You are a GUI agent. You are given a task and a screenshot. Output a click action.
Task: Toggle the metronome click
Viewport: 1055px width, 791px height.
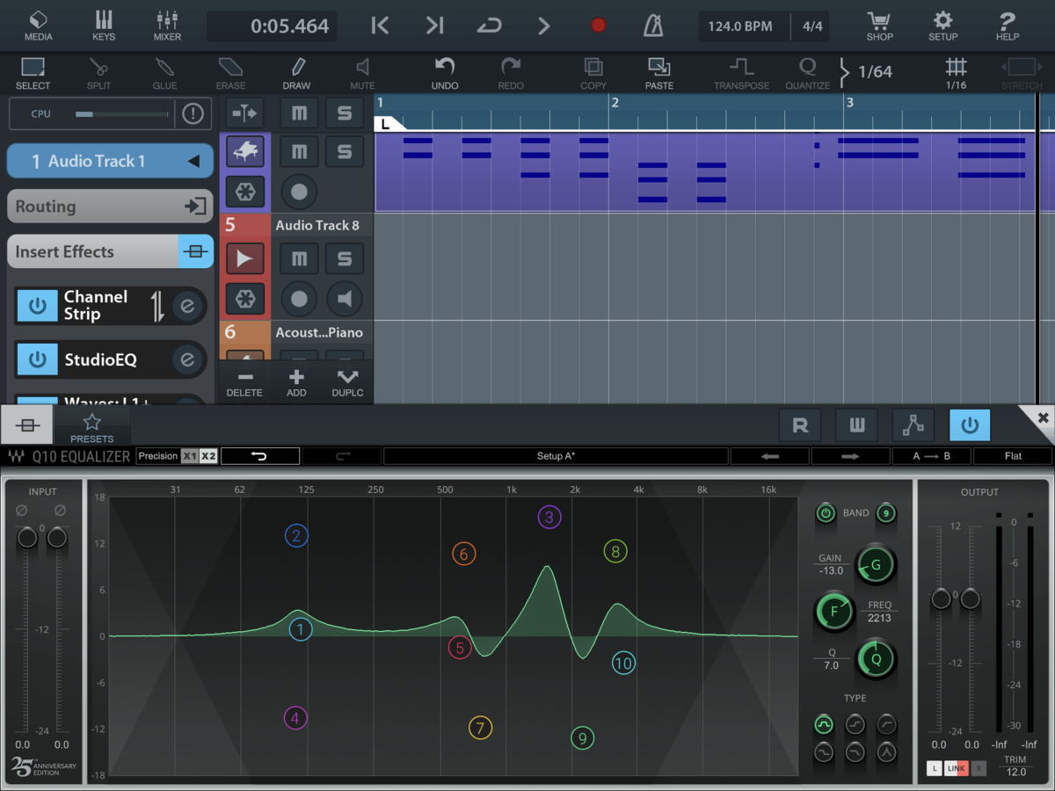653,25
